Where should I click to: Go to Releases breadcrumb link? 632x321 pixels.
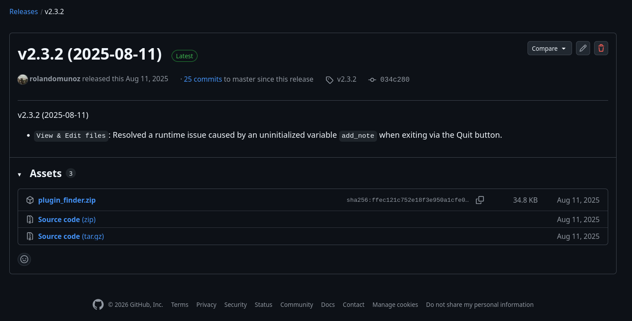tap(24, 11)
